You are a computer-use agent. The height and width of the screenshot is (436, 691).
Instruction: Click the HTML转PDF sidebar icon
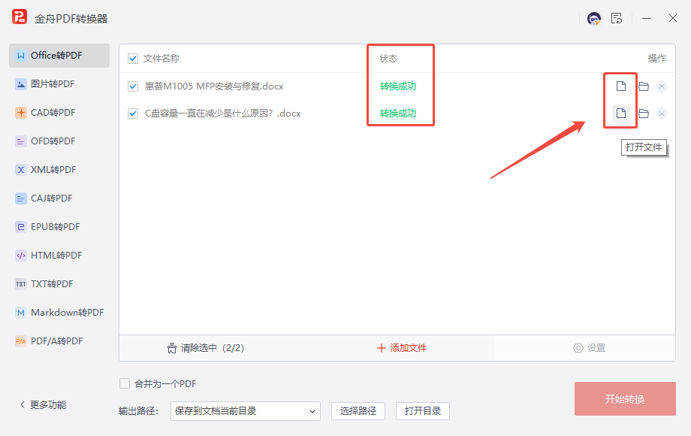coord(21,256)
